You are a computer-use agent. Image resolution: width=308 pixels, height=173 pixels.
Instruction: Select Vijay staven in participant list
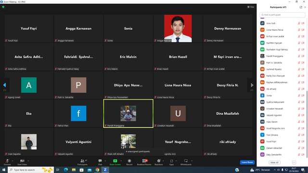(x=282, y=122)
